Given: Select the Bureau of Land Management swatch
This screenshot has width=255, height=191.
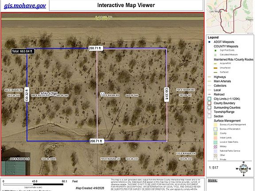Looking at the screenshot, I should pyautogui.click(x=215, y=125).
